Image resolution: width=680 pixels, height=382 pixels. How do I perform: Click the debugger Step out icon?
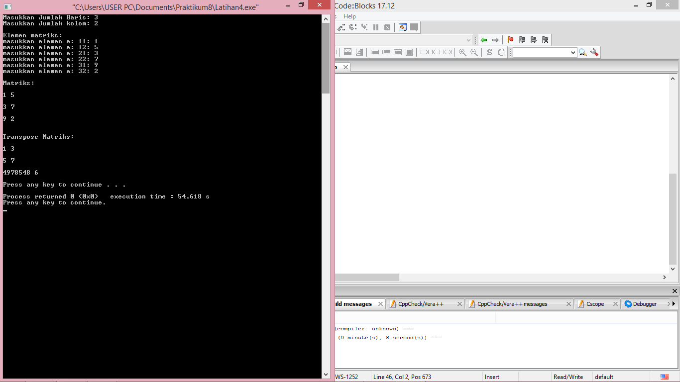pyautogui.click(x=341, y=27)
